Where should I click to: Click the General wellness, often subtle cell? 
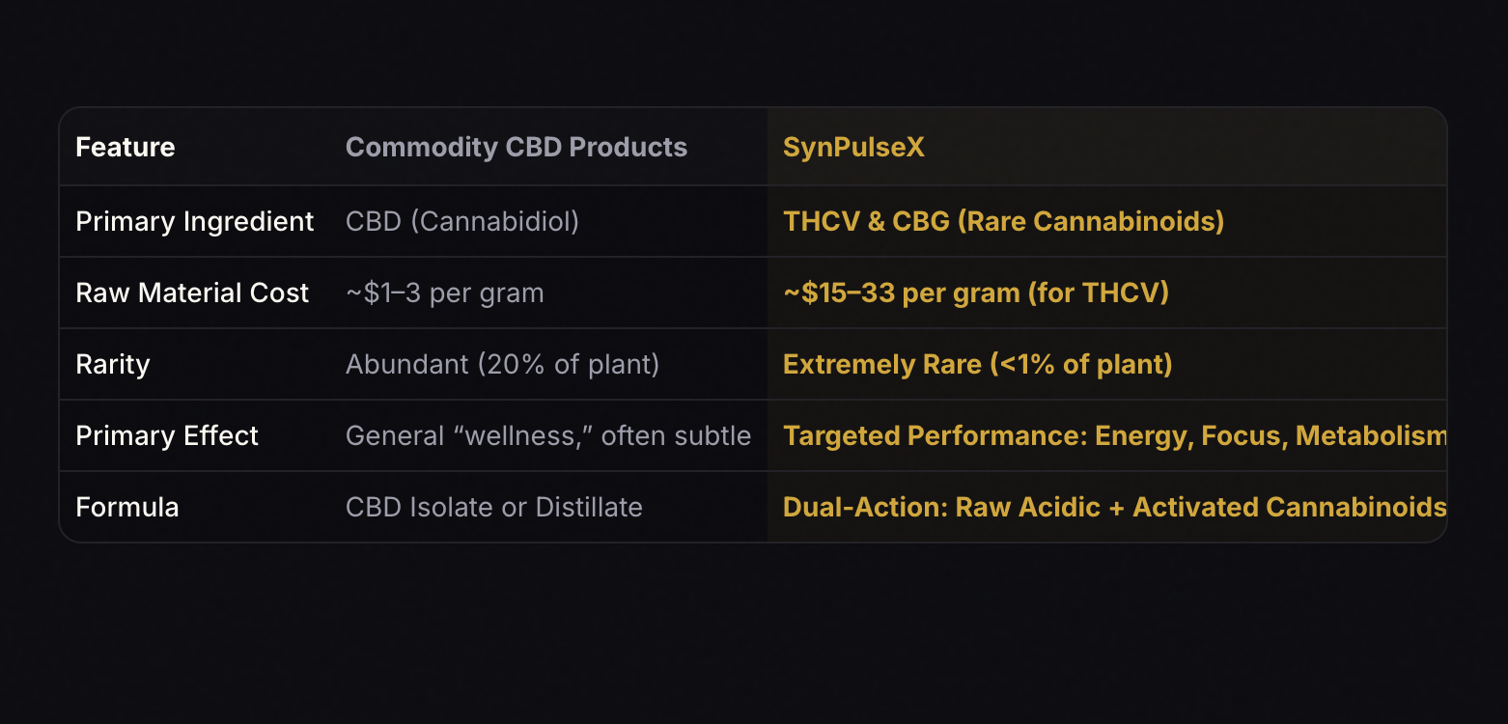(x=548, y=435)
